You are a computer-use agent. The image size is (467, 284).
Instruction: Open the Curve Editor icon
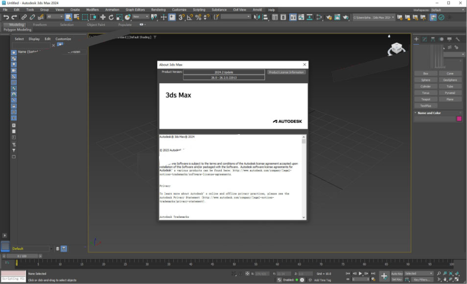coord(302,17)
